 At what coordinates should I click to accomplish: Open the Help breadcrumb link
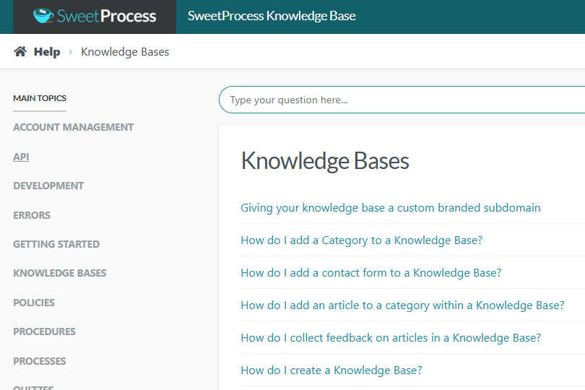coord(47,52)
